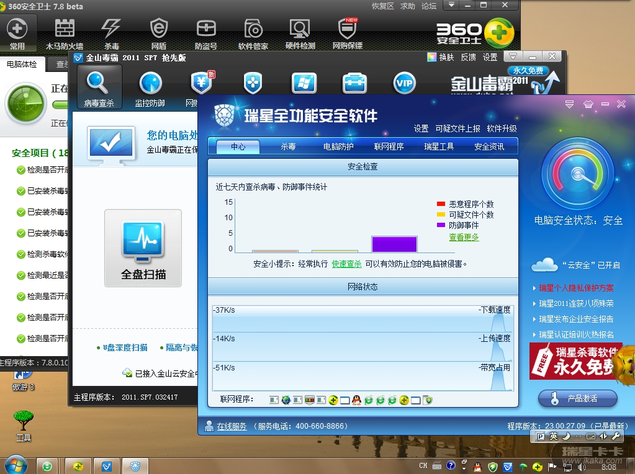
Task: Open 常用 section in 360安全卫士
Action: 17,34
